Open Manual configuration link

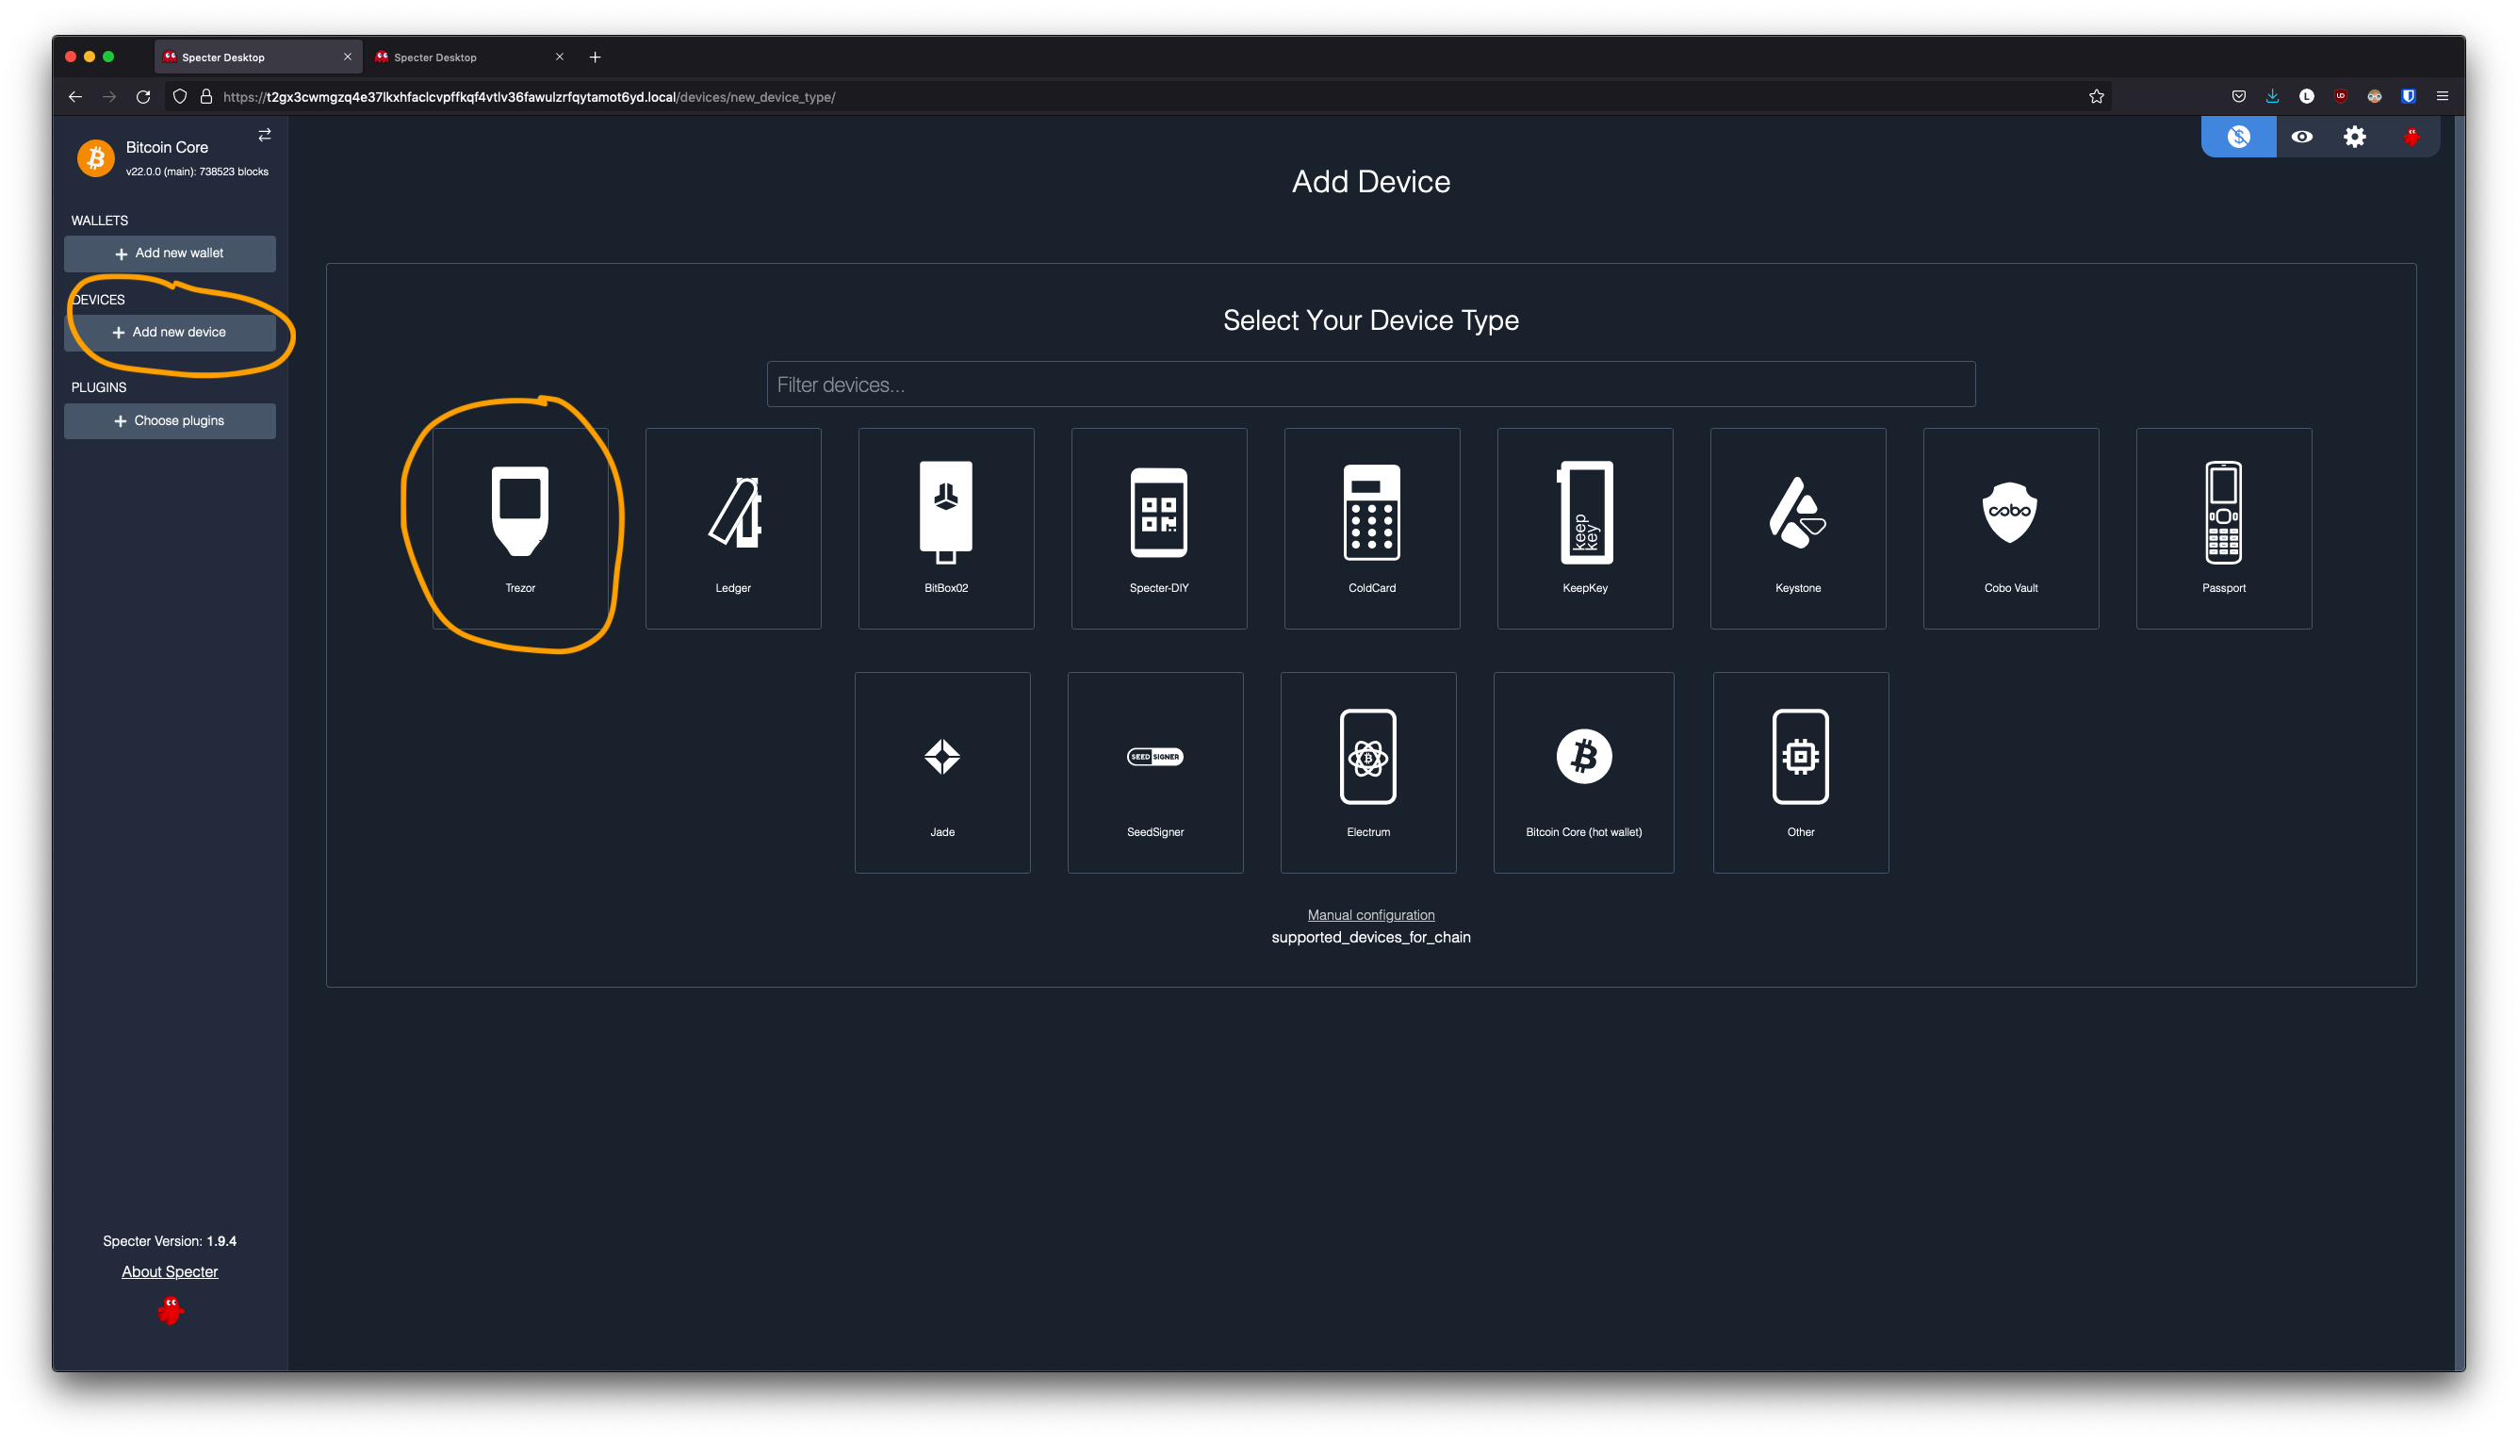tap(1370, 914)
